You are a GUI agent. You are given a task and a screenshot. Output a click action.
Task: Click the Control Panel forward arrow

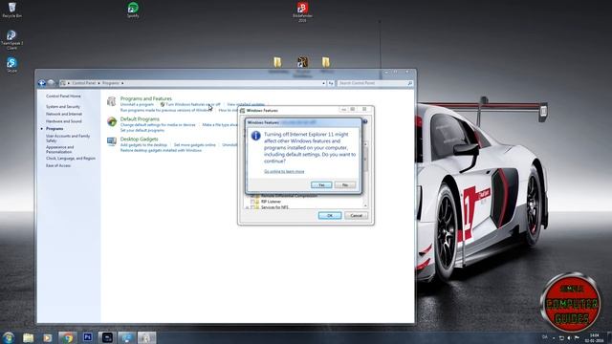coord(51,83)
